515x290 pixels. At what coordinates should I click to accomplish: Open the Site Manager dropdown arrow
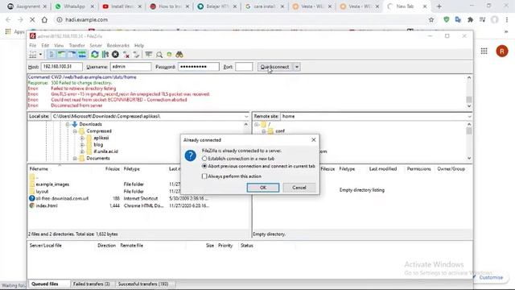tap(40, 55)
